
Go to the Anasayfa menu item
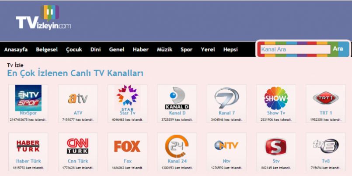[16, 49]
